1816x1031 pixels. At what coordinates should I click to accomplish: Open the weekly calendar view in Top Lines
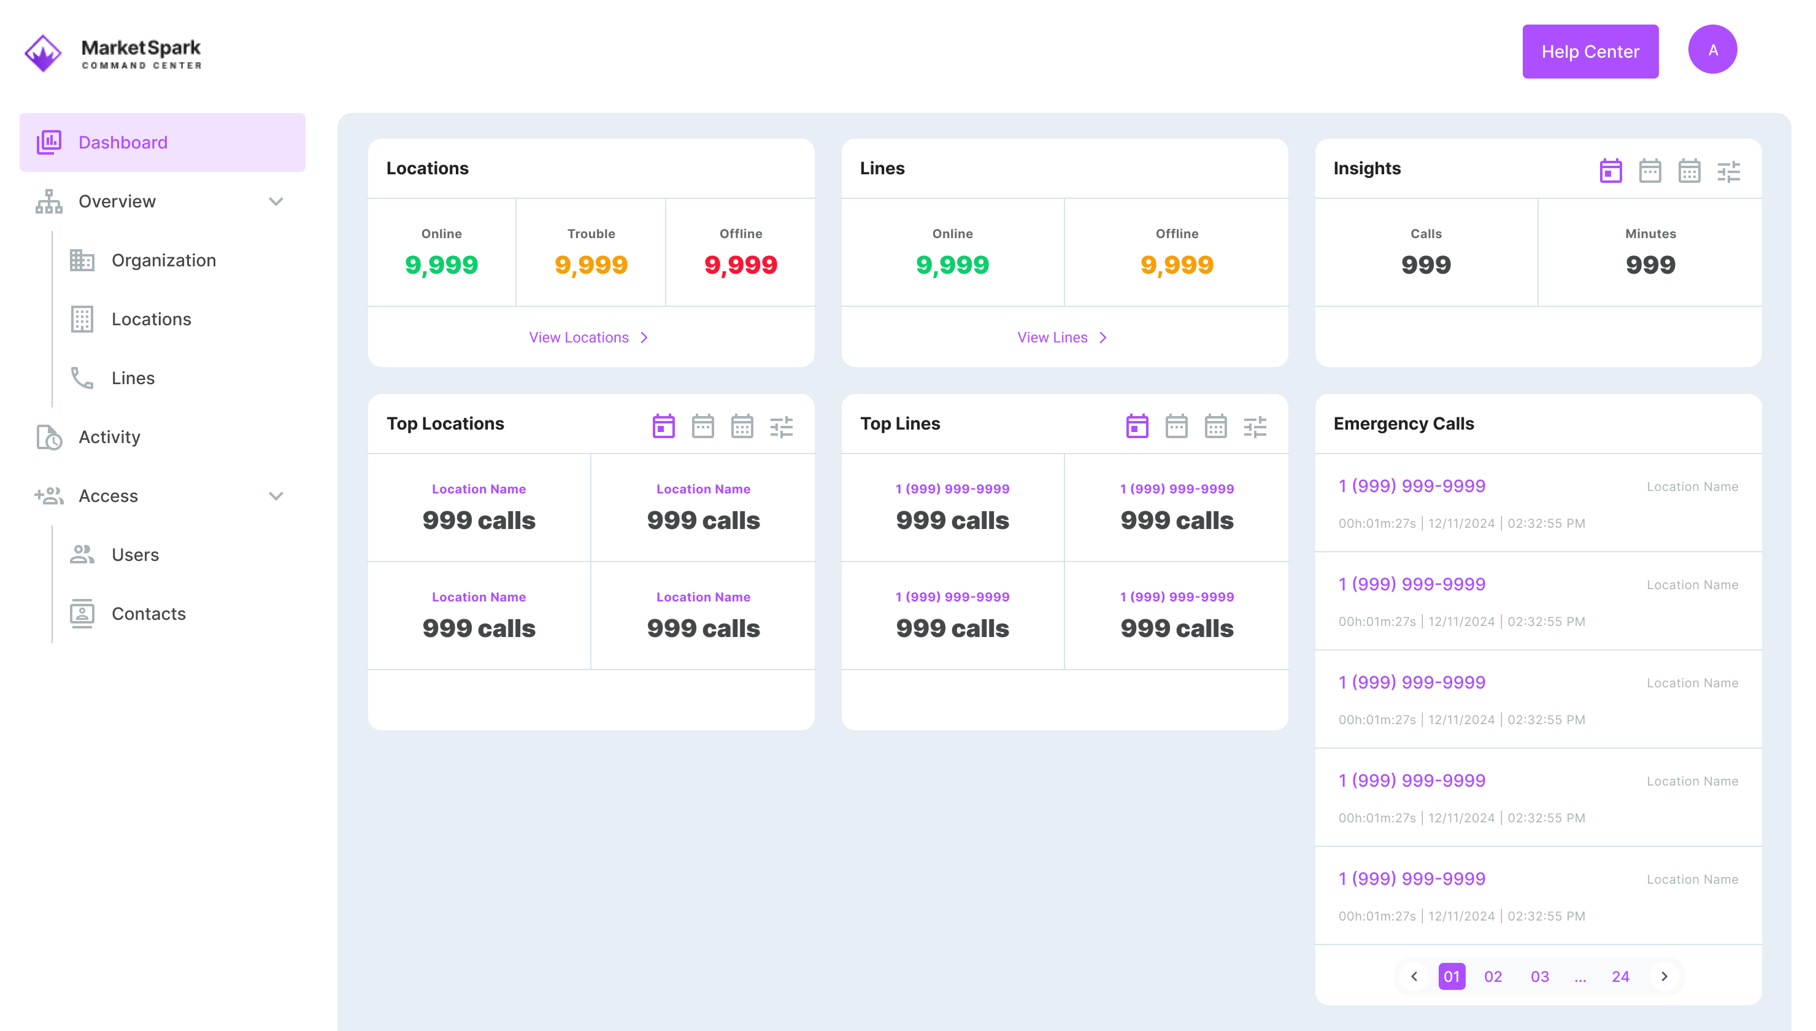pos(1176,425)
